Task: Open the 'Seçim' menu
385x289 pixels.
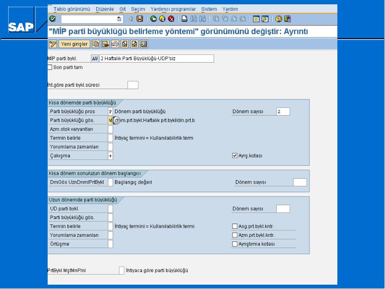Action: pos(138,9)
